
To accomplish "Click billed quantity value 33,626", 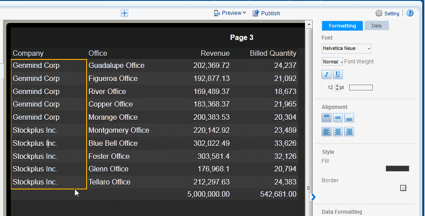I will pyautogui.click(x=285, y=143).
